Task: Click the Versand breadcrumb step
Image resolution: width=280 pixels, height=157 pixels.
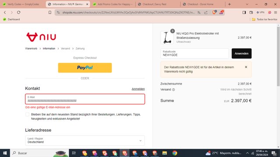Action: (x=65, y=48)
